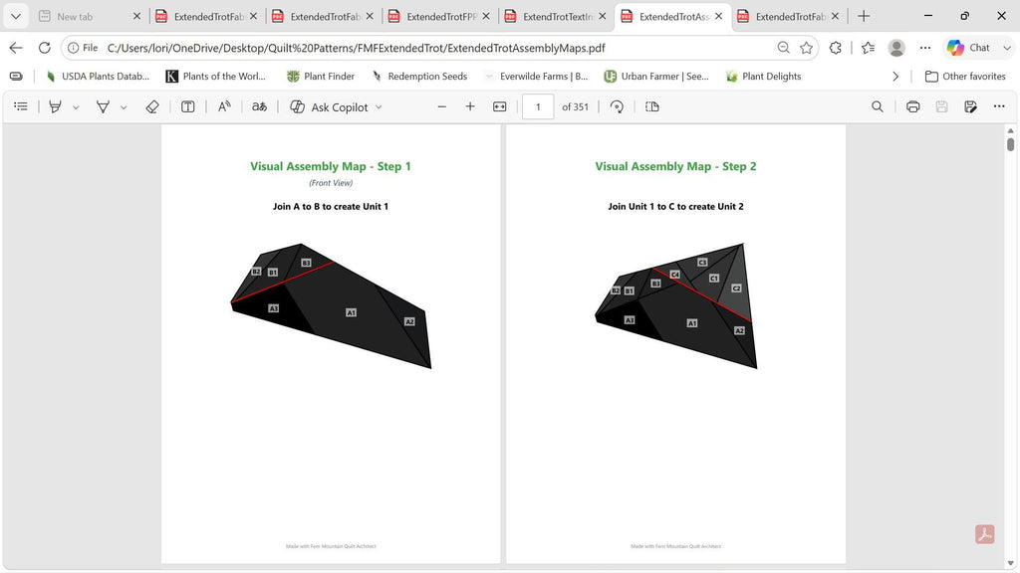Viewport: 1020px width, 573px height.
Task: Click the Step 1 assembly diagram
Action: click(x=331, y=306)
